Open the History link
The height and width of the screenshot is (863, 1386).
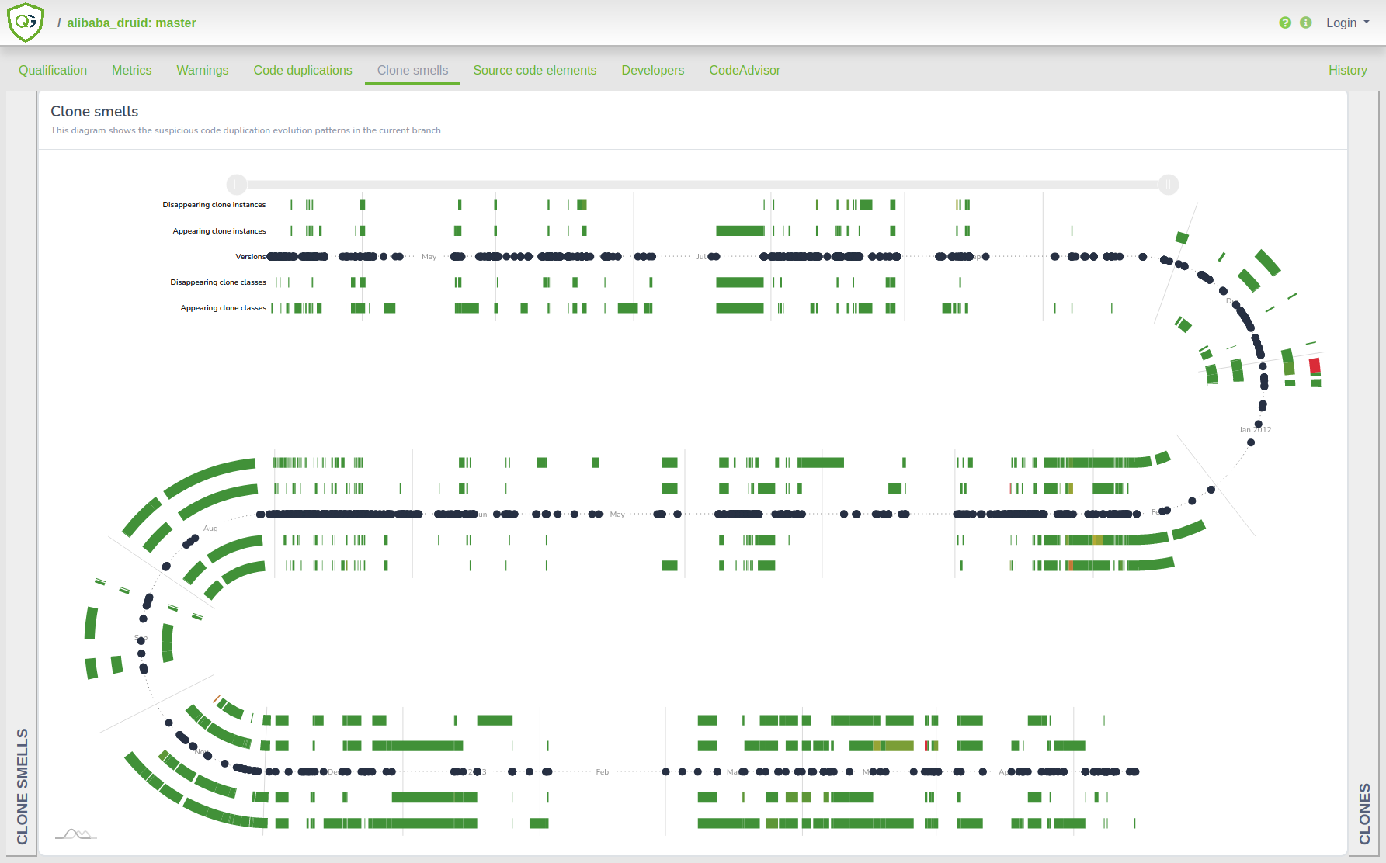(x=1348, y=70)
